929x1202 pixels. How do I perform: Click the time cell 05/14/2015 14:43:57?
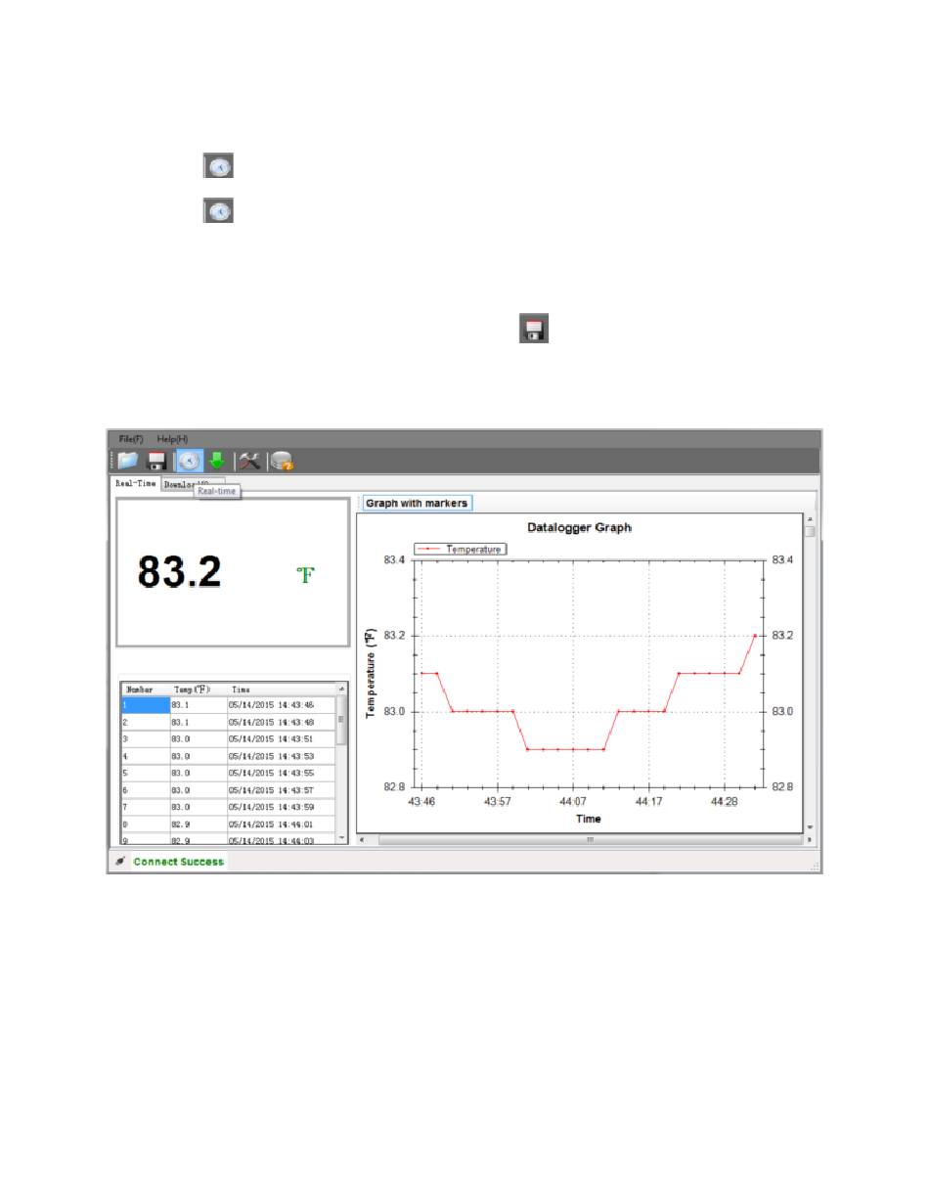pos(282,790)
